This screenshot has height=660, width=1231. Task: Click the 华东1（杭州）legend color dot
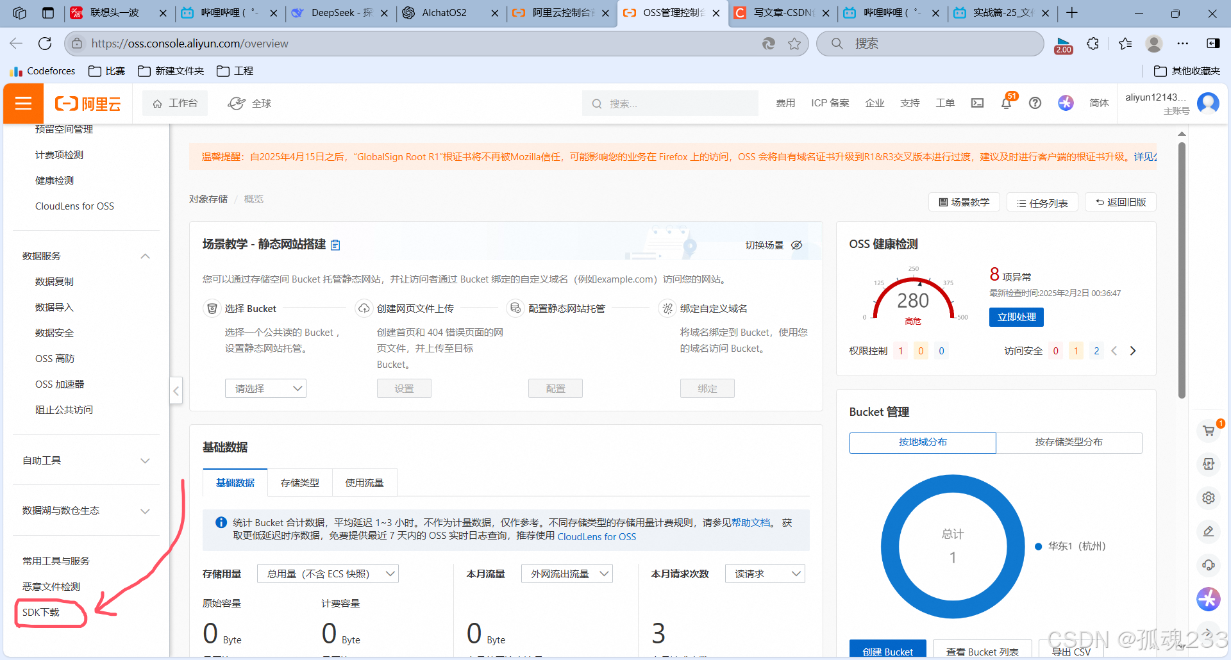1038,547
